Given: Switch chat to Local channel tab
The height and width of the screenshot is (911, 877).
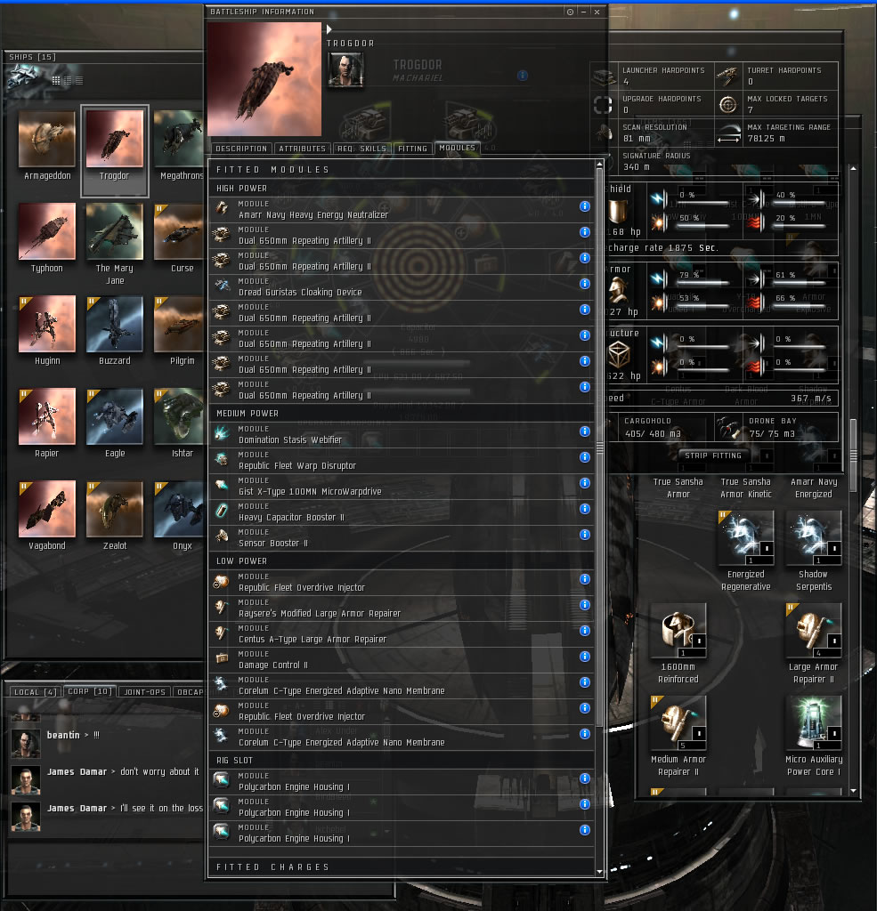Looking at the screenshot, I should [35, 692].
